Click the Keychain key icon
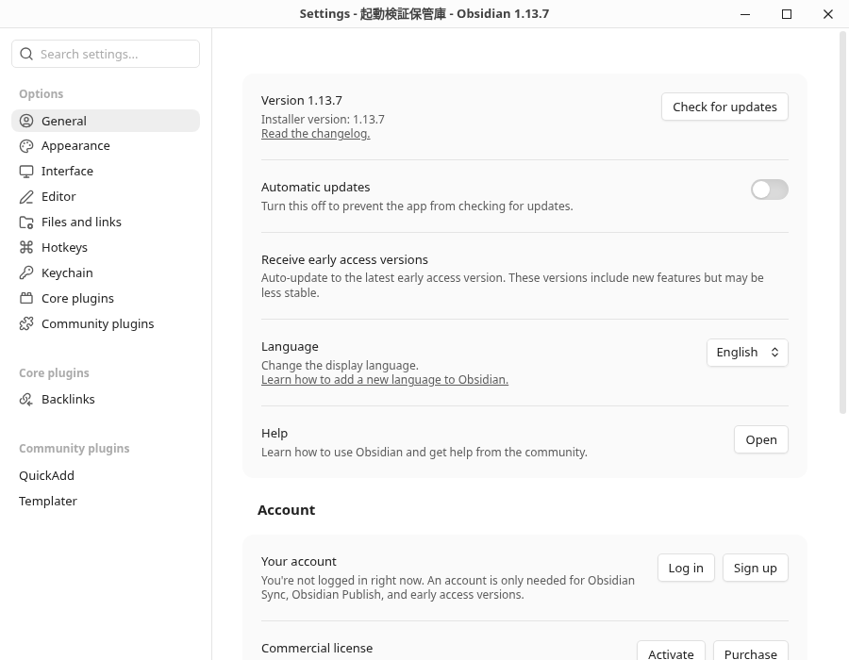849x660 pixels. pos(26,272)
